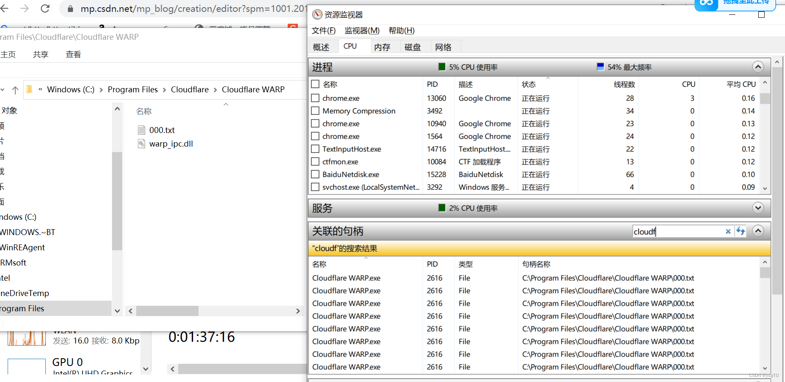This screenshot has width=785, height=382.
Task: Click the handle list scroll down arrow
Action: click(765, 368)
